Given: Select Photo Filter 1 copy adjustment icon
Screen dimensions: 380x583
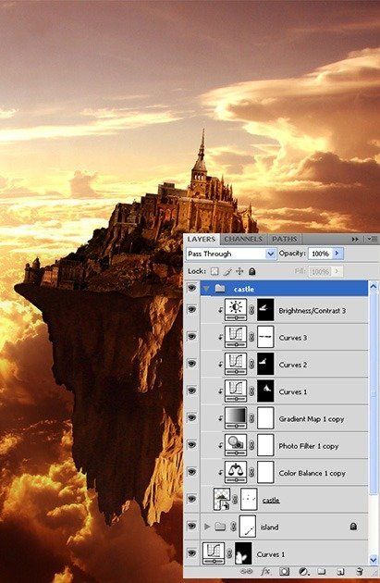Looking at the screenshot, I should click(236, 446).
